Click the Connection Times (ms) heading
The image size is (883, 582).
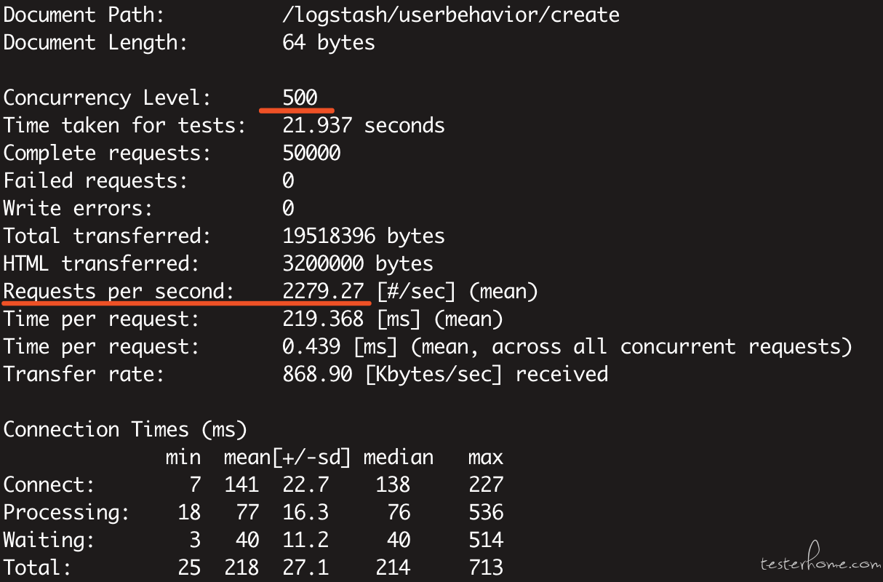pyautogui.click(x=125, y=430)
